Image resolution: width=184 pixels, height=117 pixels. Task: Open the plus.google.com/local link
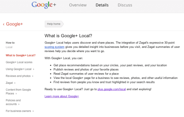coord(112,89)
